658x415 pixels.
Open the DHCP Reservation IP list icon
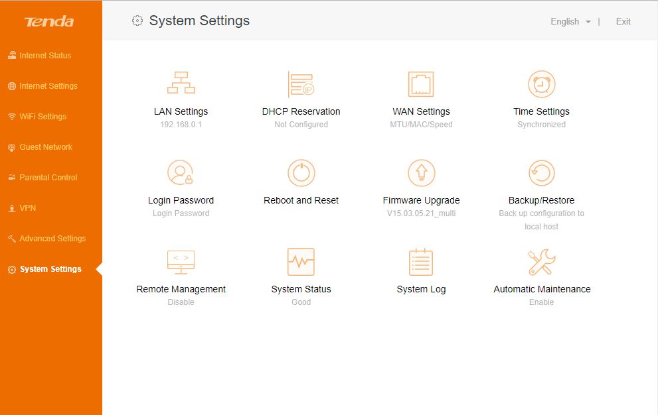coord(301,84)
